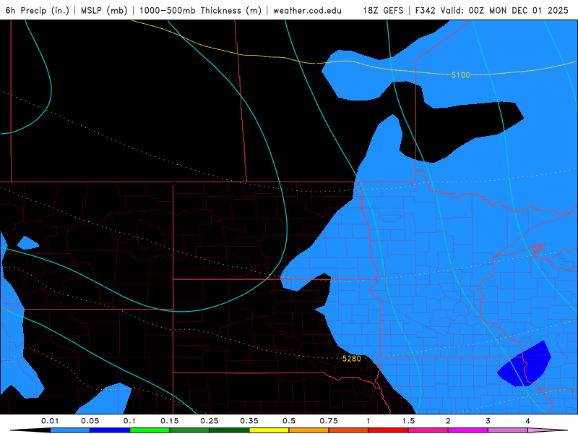Click the dark blue 0.05 precip area on map

coord(525,365)
